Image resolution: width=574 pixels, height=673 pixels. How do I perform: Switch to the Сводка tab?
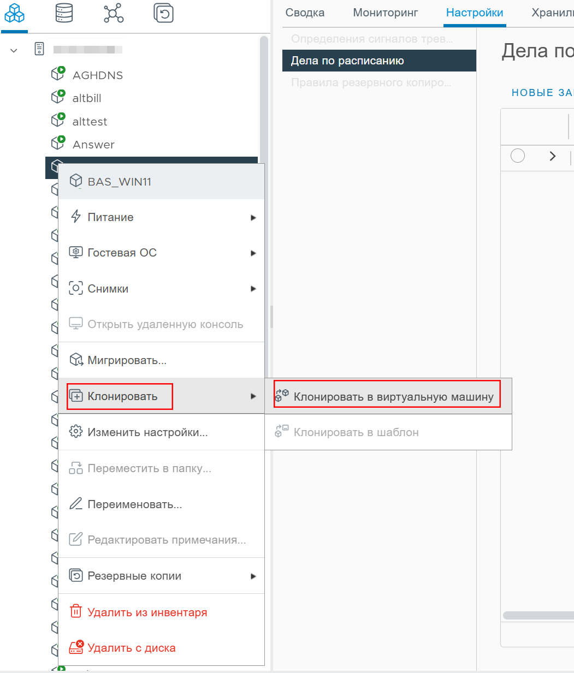pyautogui.click(x=305, y=13)
